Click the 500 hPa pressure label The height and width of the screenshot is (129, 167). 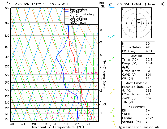(x=7, y=57)
